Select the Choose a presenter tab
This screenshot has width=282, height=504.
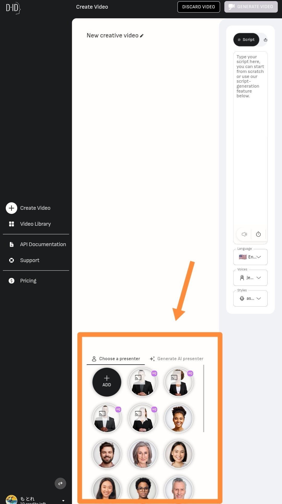pyautogui.click(x=116, y=359)
